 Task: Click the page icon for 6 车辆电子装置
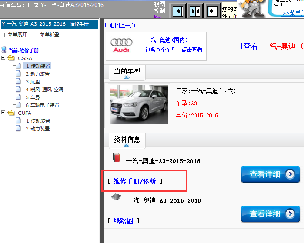coord(18,105)
